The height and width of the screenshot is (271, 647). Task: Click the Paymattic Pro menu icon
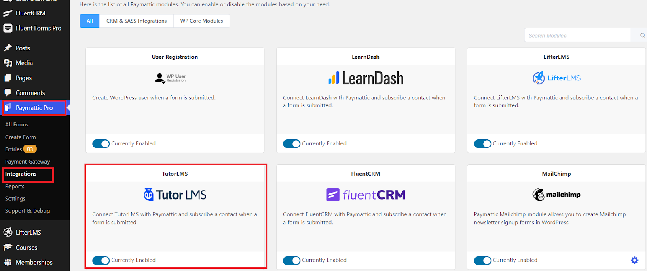coord(8,108)
